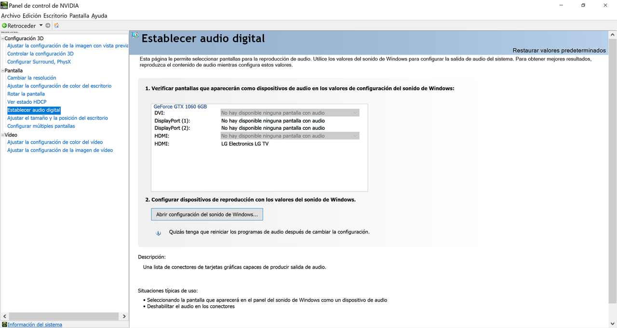The width and height of the screenshot is (617, 328).
Task: Open Rotar la pantalla
Action: [x=26, y=94]
